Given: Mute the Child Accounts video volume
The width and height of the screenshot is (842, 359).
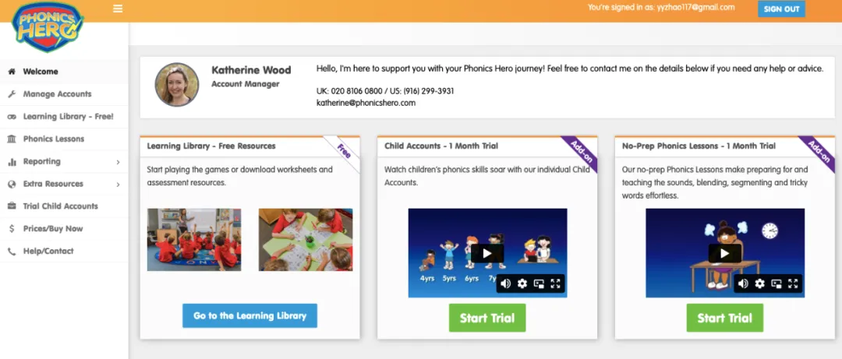Looking at the screenshot, I should 504,283.
